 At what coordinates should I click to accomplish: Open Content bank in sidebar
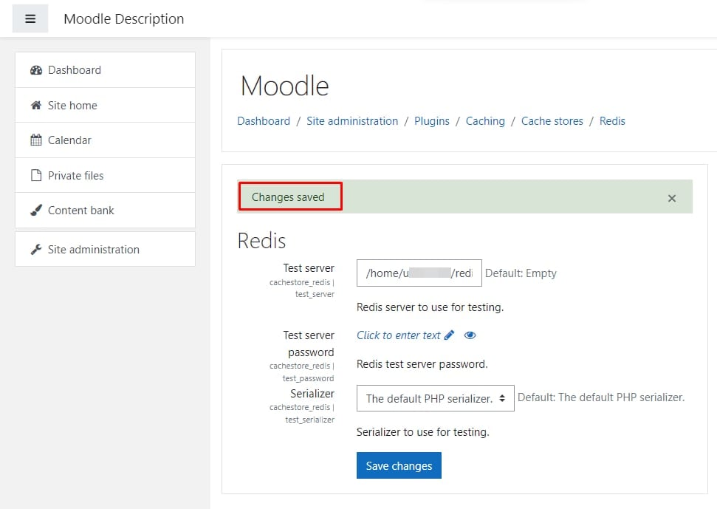[x=105, y=211]
